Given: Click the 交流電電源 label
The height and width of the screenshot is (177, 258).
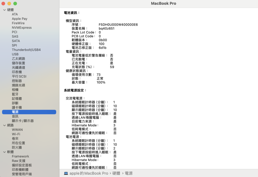Looking at the screenshot, I should click(x=75, y=98).
